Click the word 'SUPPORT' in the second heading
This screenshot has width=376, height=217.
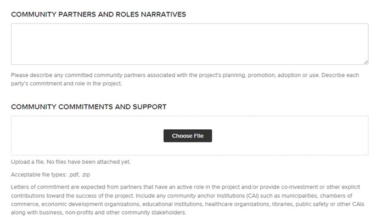[x=149, y=107]
